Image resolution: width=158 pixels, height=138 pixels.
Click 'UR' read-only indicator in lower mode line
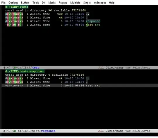point(14,131)
